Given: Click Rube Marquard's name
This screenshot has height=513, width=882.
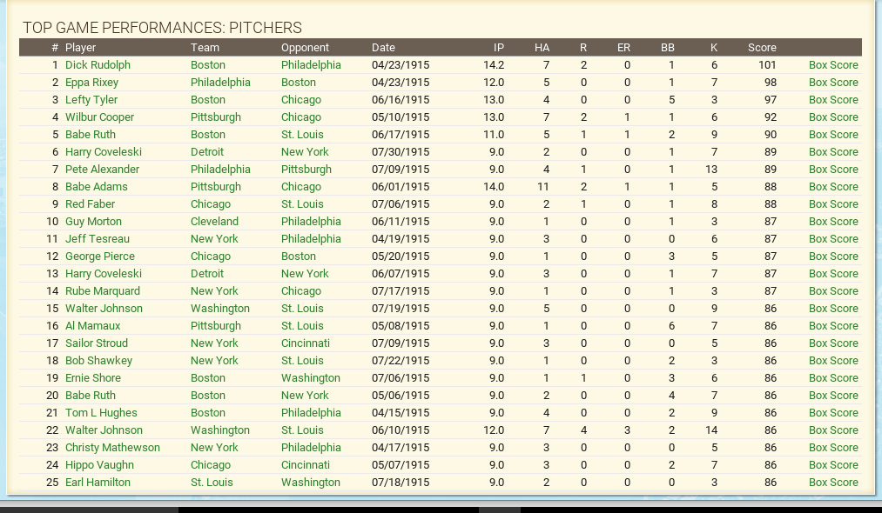Looking at the screenshot, I should (102, 291).
